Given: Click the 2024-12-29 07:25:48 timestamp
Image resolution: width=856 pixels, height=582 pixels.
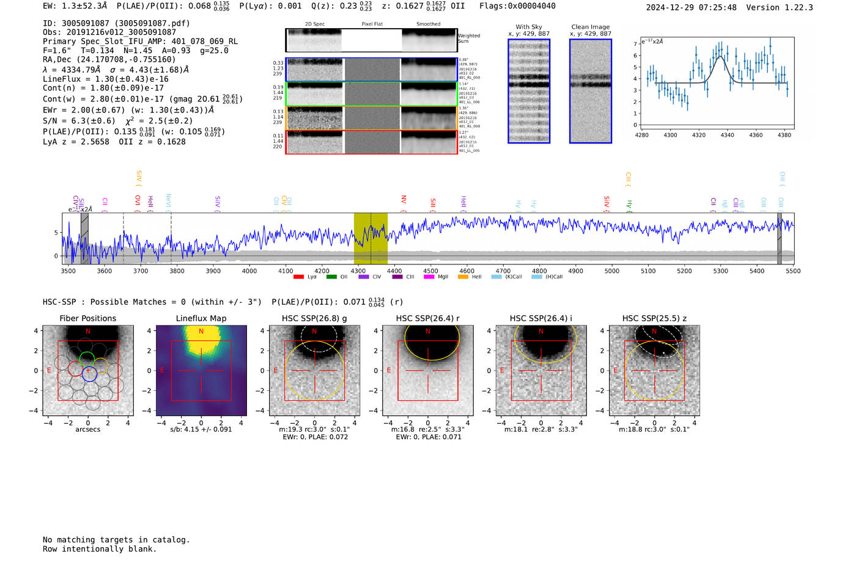Looking at the screenshot, I should (x=691, y=7).
